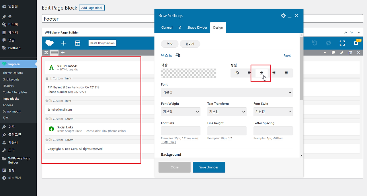The image size is (367, 196).
Task: Click the 복사 copy button
Action: click(x=170, y=44)
